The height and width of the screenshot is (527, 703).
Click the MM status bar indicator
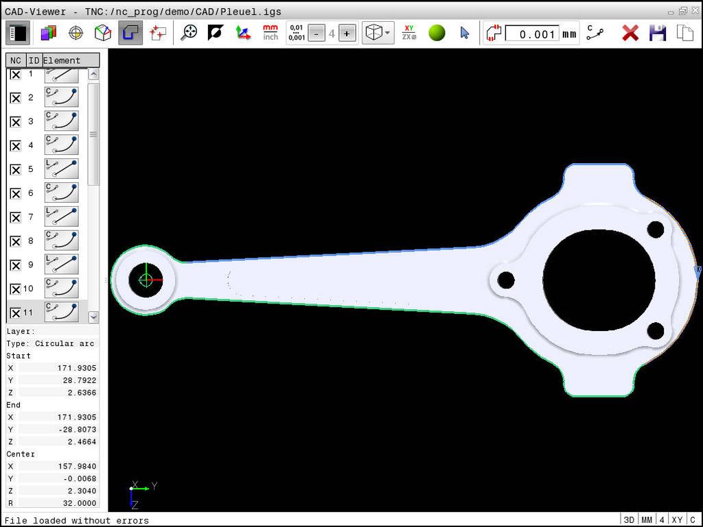(x=647, y=519)
